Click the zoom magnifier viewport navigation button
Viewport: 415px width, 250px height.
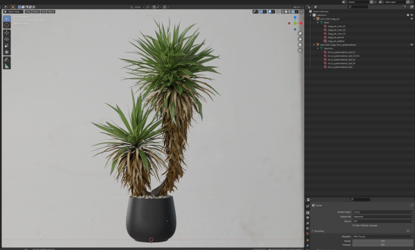[x=300, y=33]
